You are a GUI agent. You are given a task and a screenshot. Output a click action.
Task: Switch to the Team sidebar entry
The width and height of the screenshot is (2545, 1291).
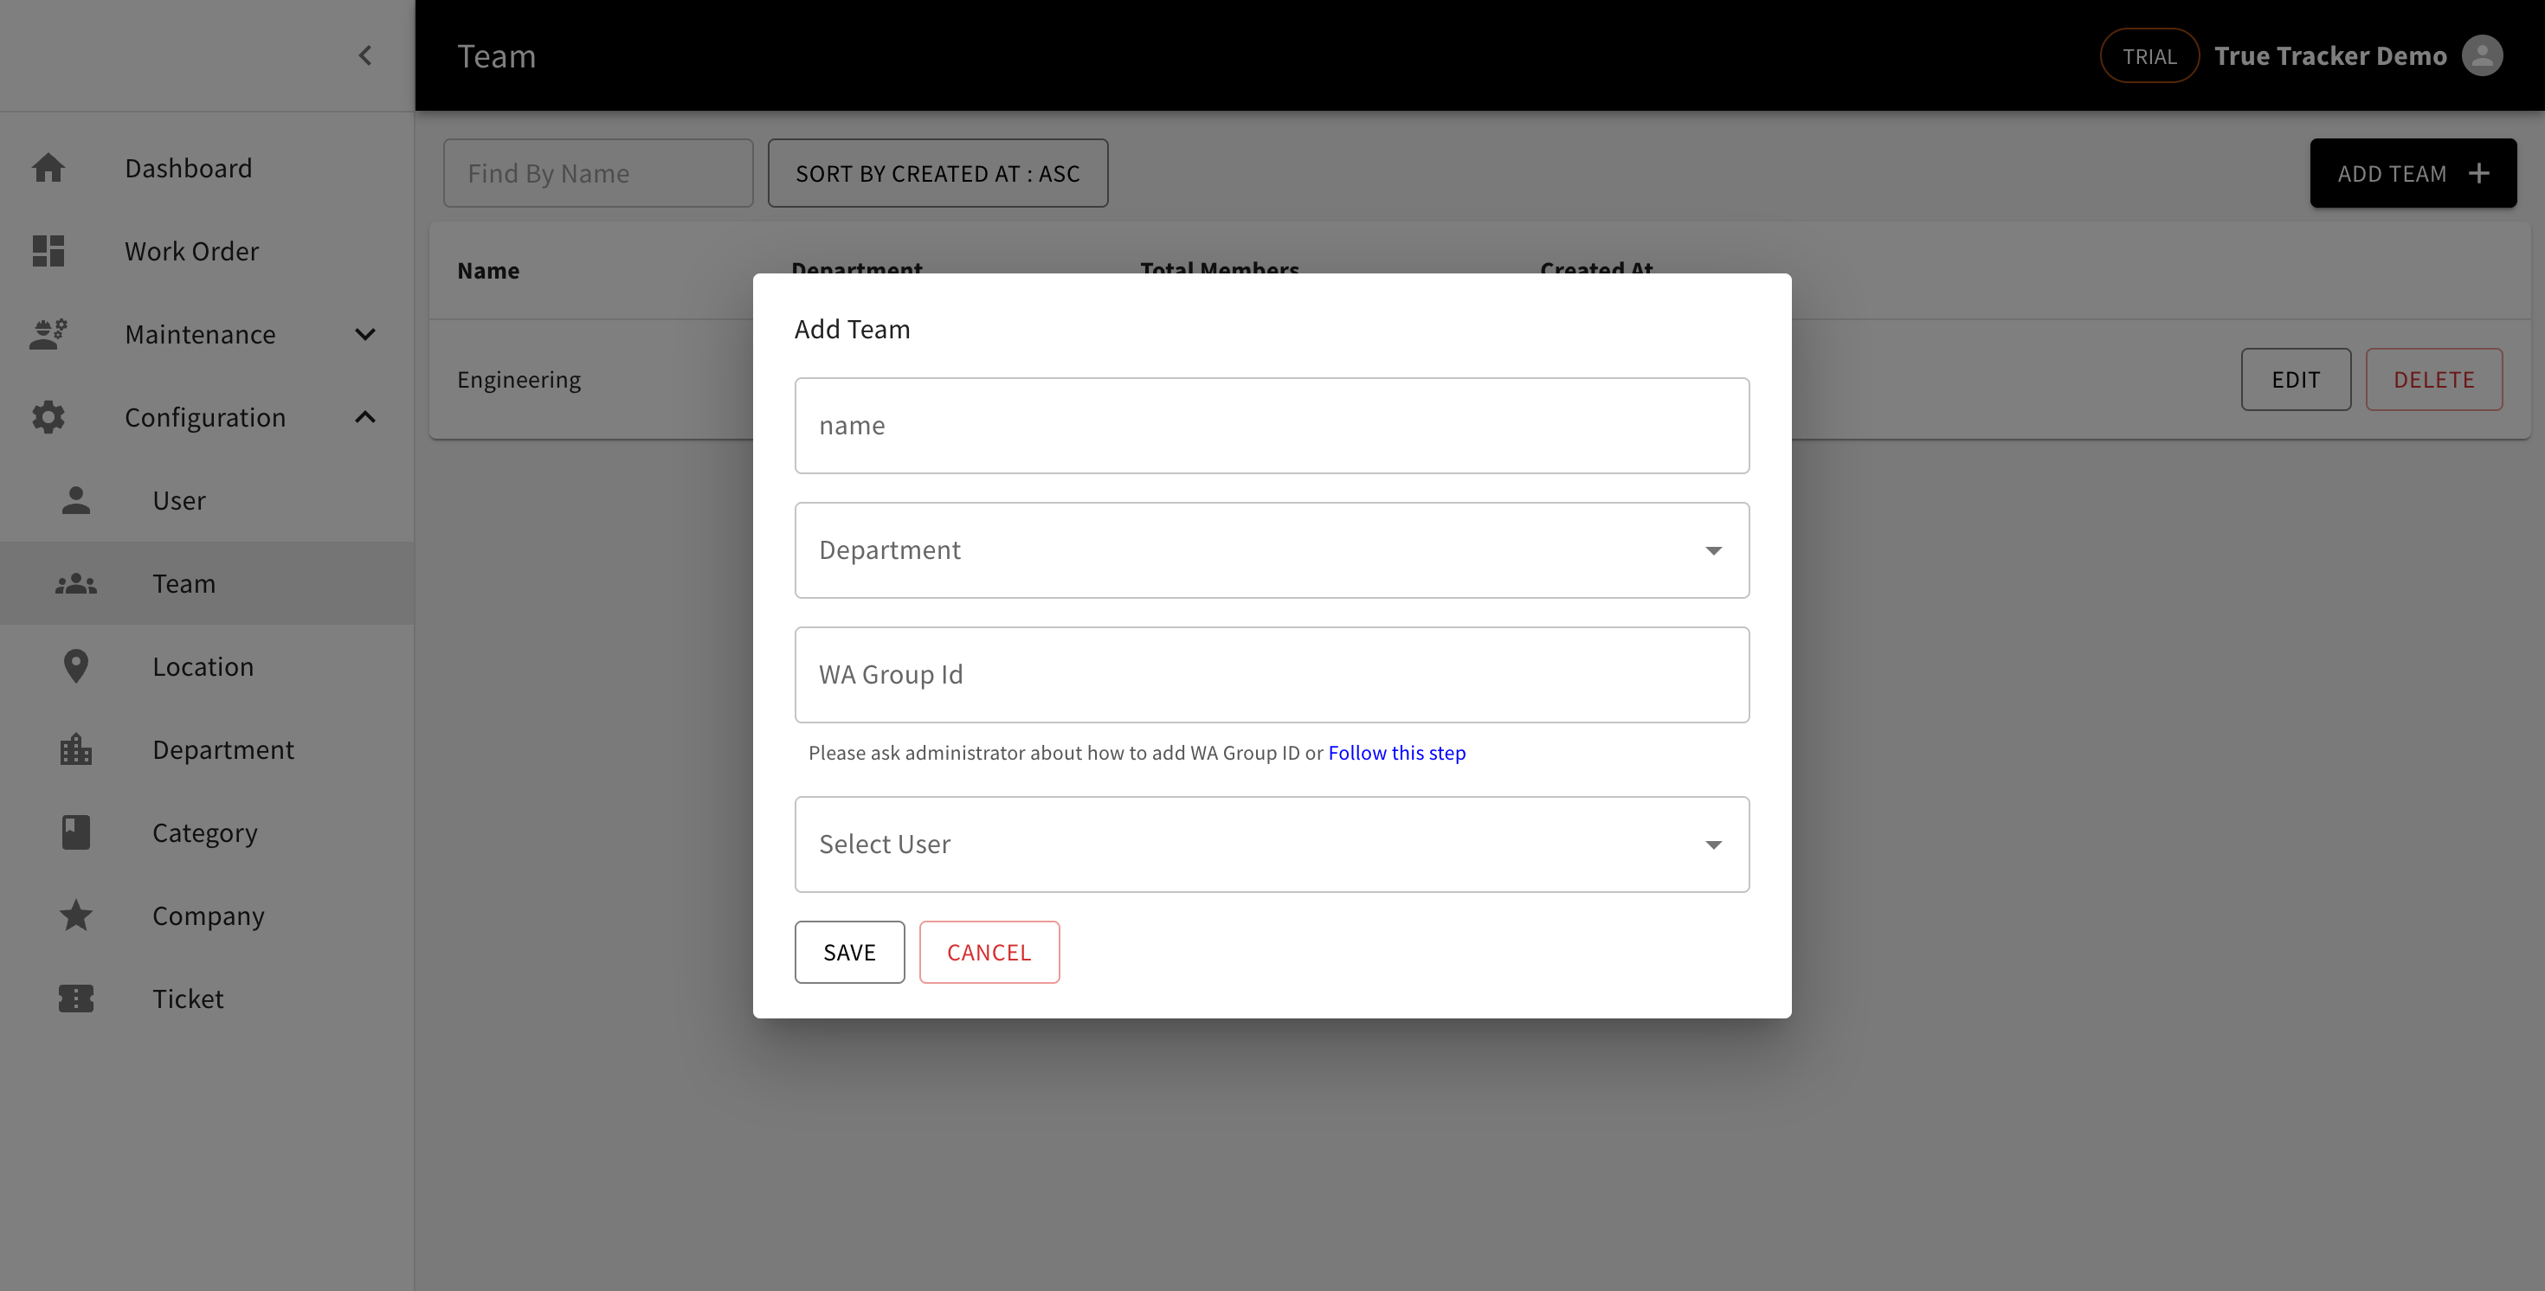184,583
